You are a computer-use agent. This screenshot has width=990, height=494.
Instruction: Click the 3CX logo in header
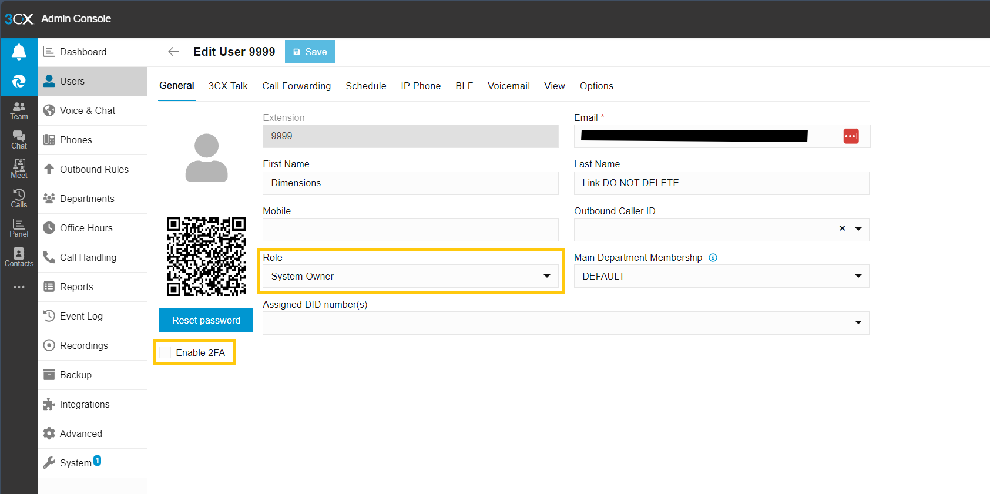[19, 19]
